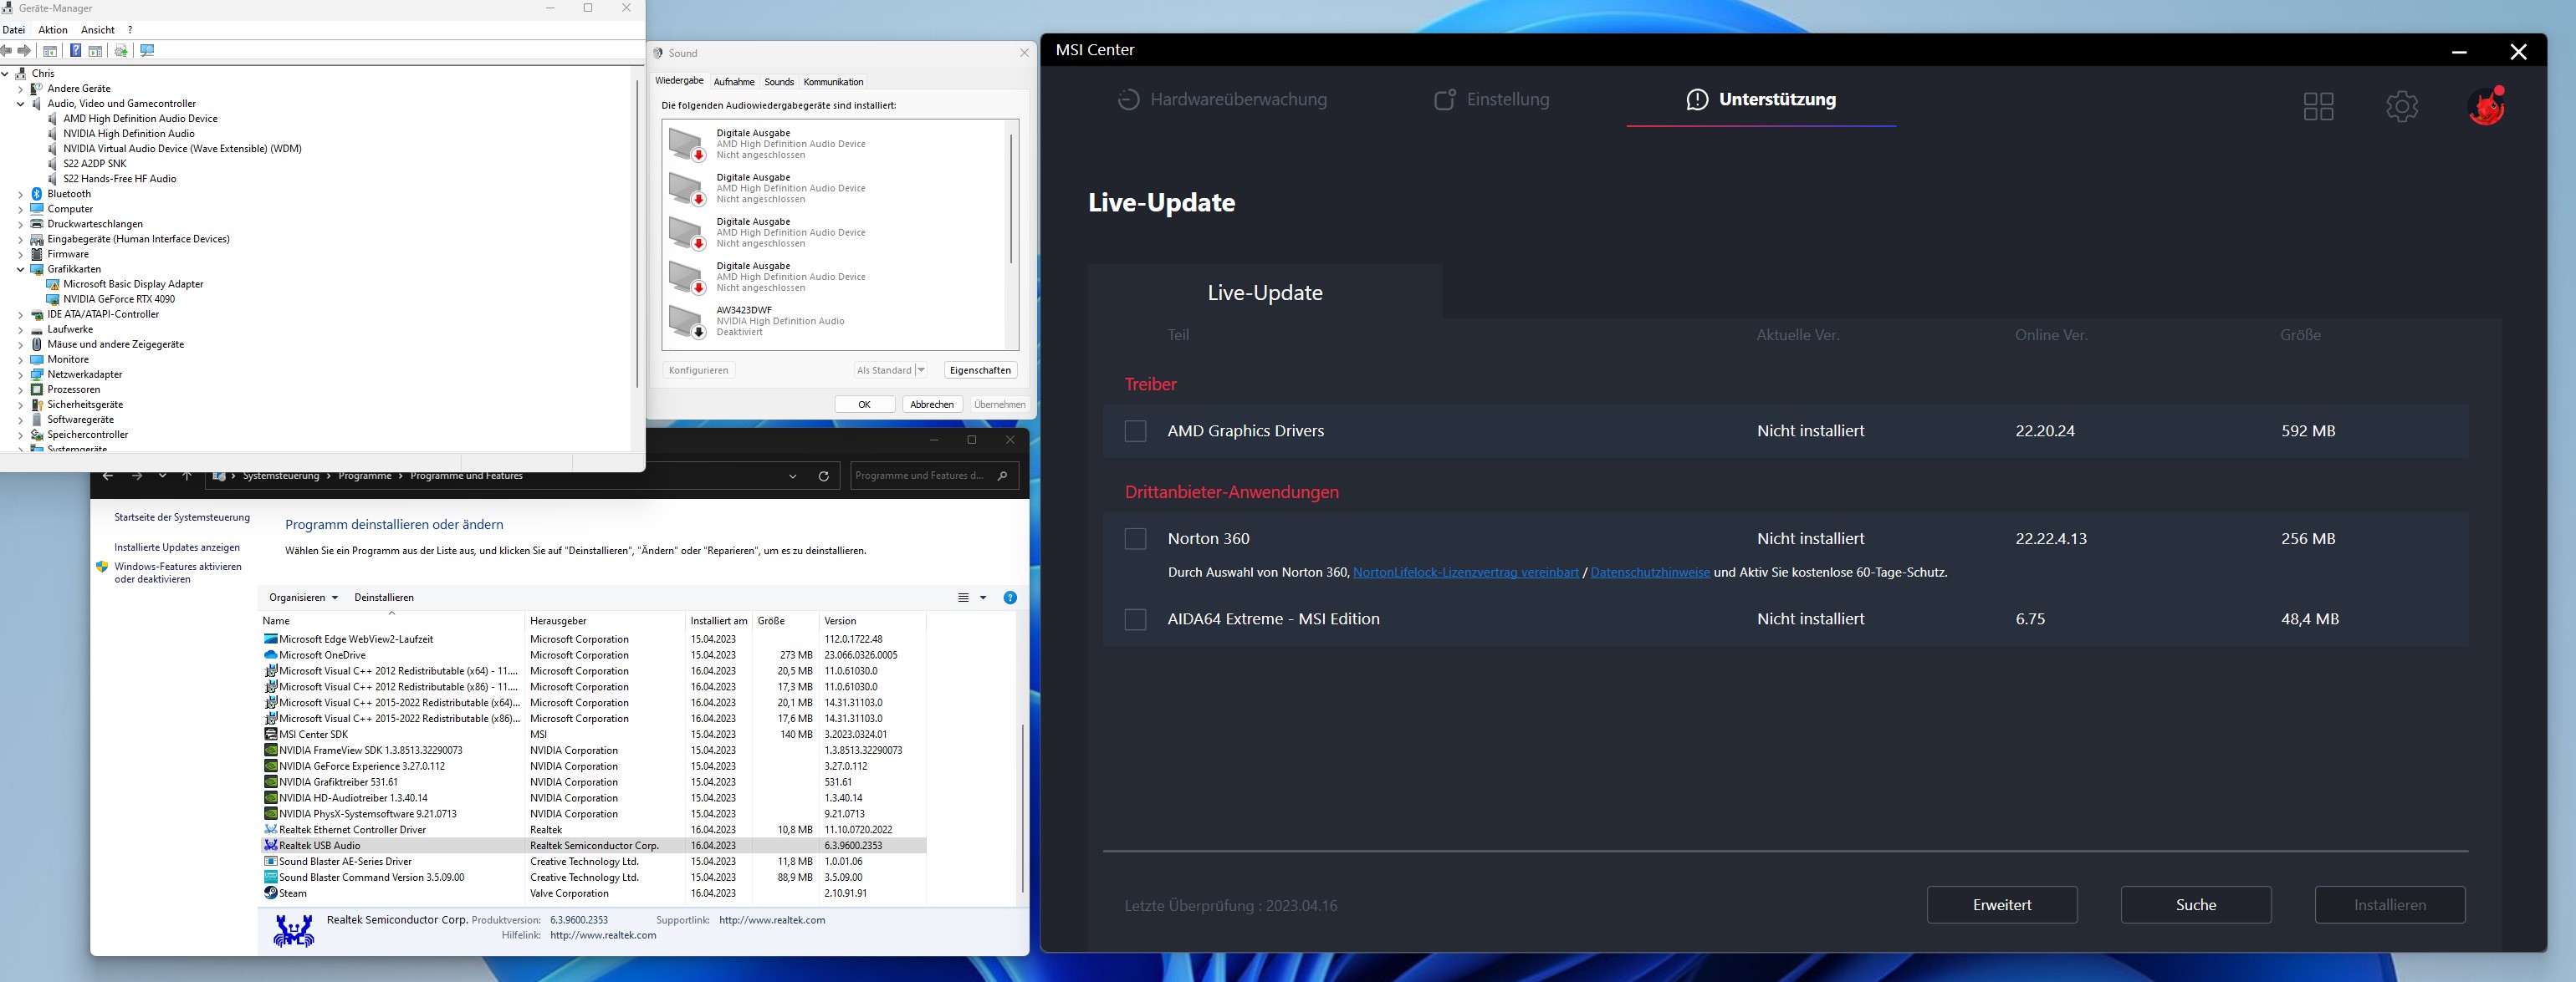
Task: Click the scan for hardware changes icon
Action: coord(147,51)
